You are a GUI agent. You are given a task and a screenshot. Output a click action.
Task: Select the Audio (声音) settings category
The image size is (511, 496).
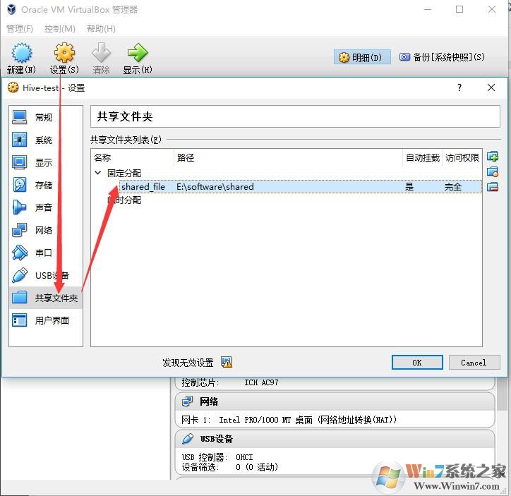(x=46, y=207)
